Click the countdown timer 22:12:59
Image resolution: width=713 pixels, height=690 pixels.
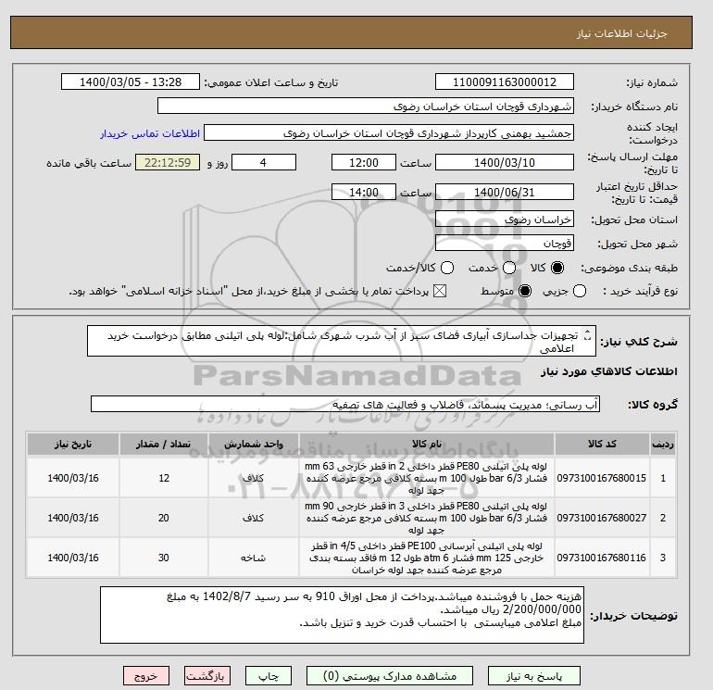168,162
